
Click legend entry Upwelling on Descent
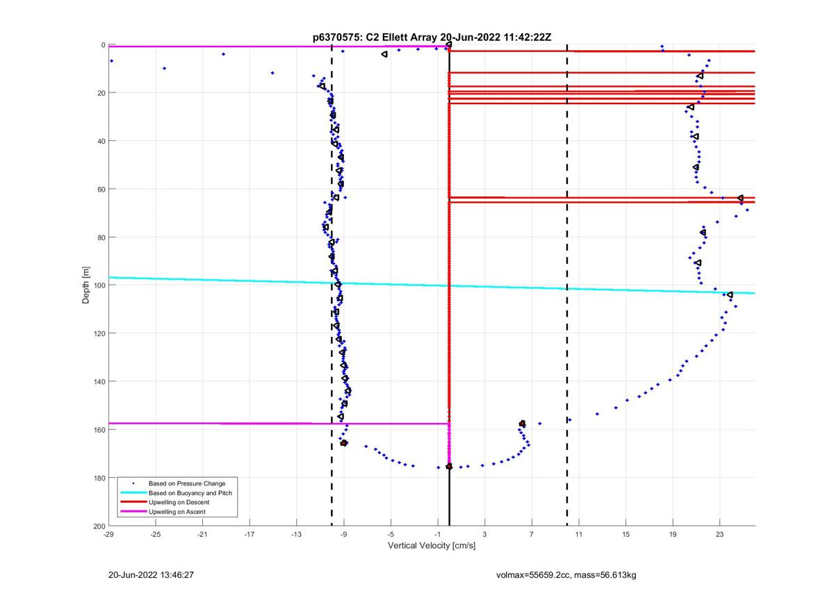tap(179, 502)
